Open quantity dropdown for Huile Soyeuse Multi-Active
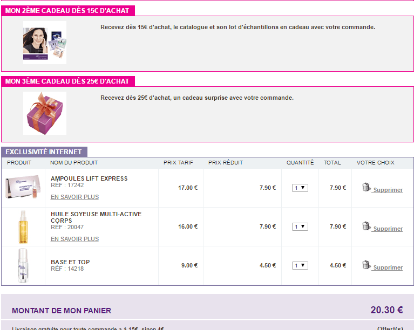 pos(300,227)
